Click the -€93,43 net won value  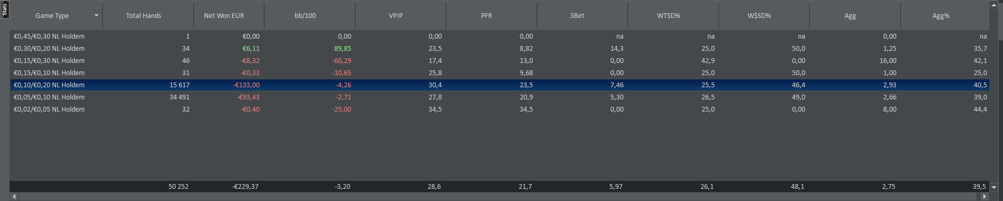click(x=248, y=97)
